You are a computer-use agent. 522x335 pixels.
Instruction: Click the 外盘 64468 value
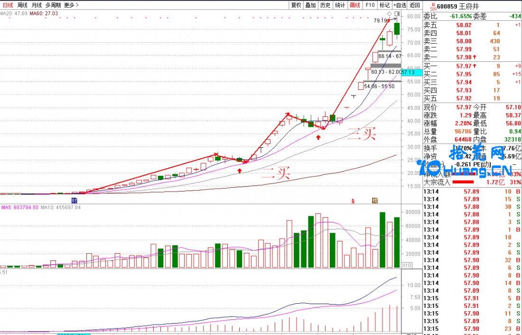[463, 139]
